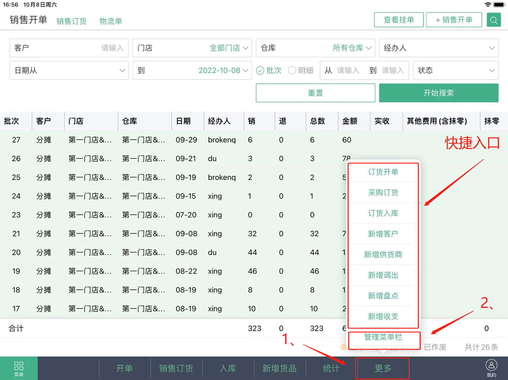Viewport: 508px width, 380px height.
Task: Choose 新增调出 from the popup menu
Action: pyautogui.click(x=383, y=275)
